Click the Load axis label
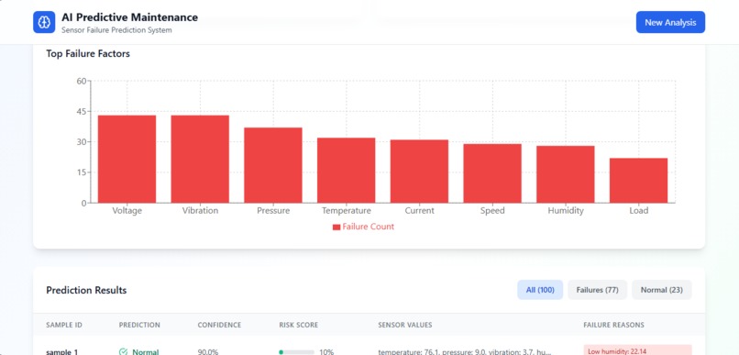This screenshot has width=739, height=355. pyautogui.click(x=639, y=211)
